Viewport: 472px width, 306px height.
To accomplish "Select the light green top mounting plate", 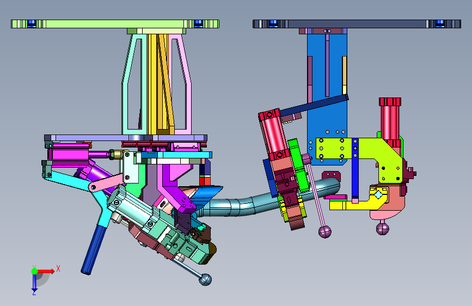I will click(115, 24).
